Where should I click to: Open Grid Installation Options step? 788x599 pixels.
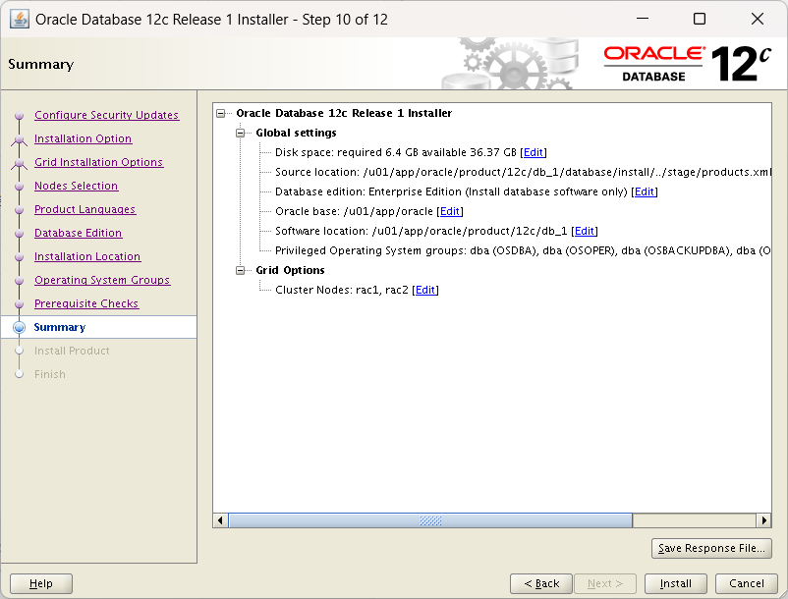[98, 162]
